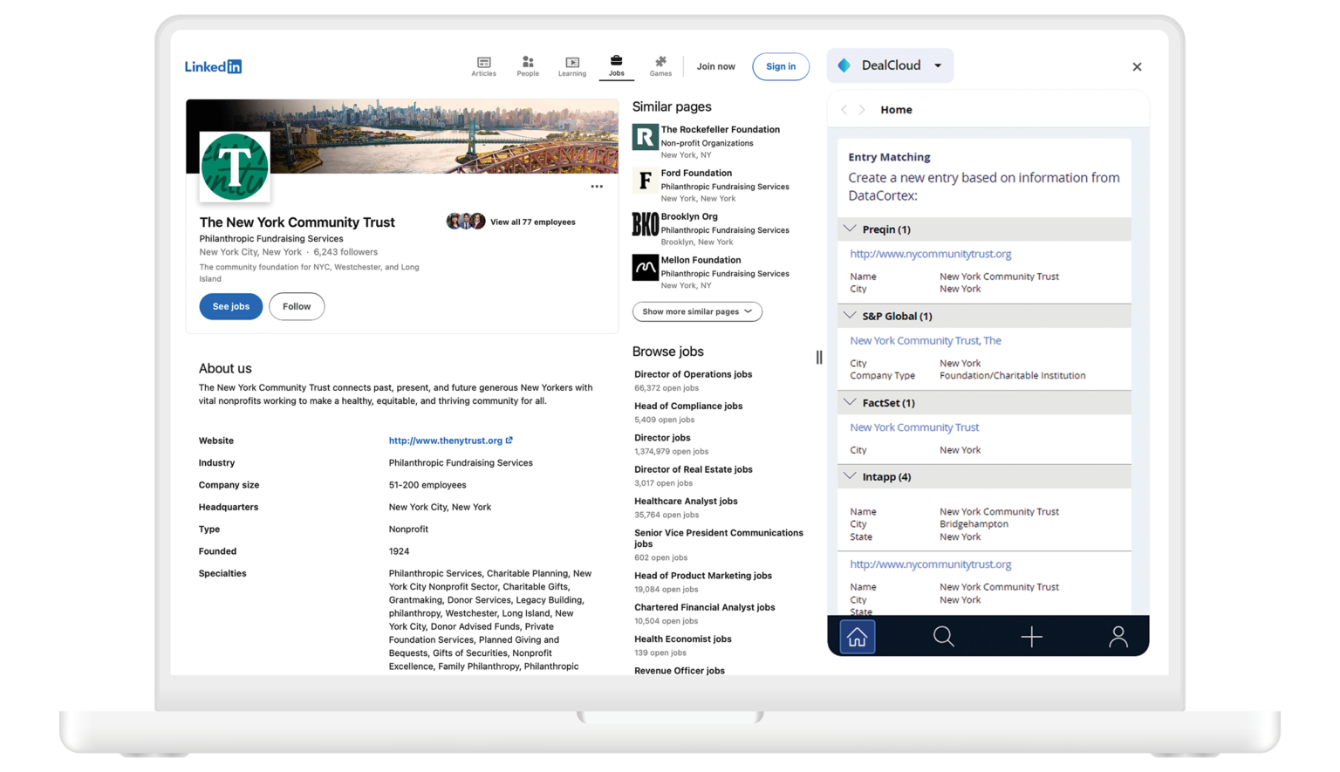The width and height of the screenshot is (1340, 772).
Task: Open the Join now menu item
Action: click(x=715, y=65)
